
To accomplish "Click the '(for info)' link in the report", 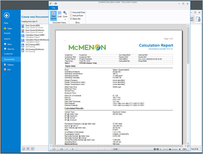I will tap(142, 59).
